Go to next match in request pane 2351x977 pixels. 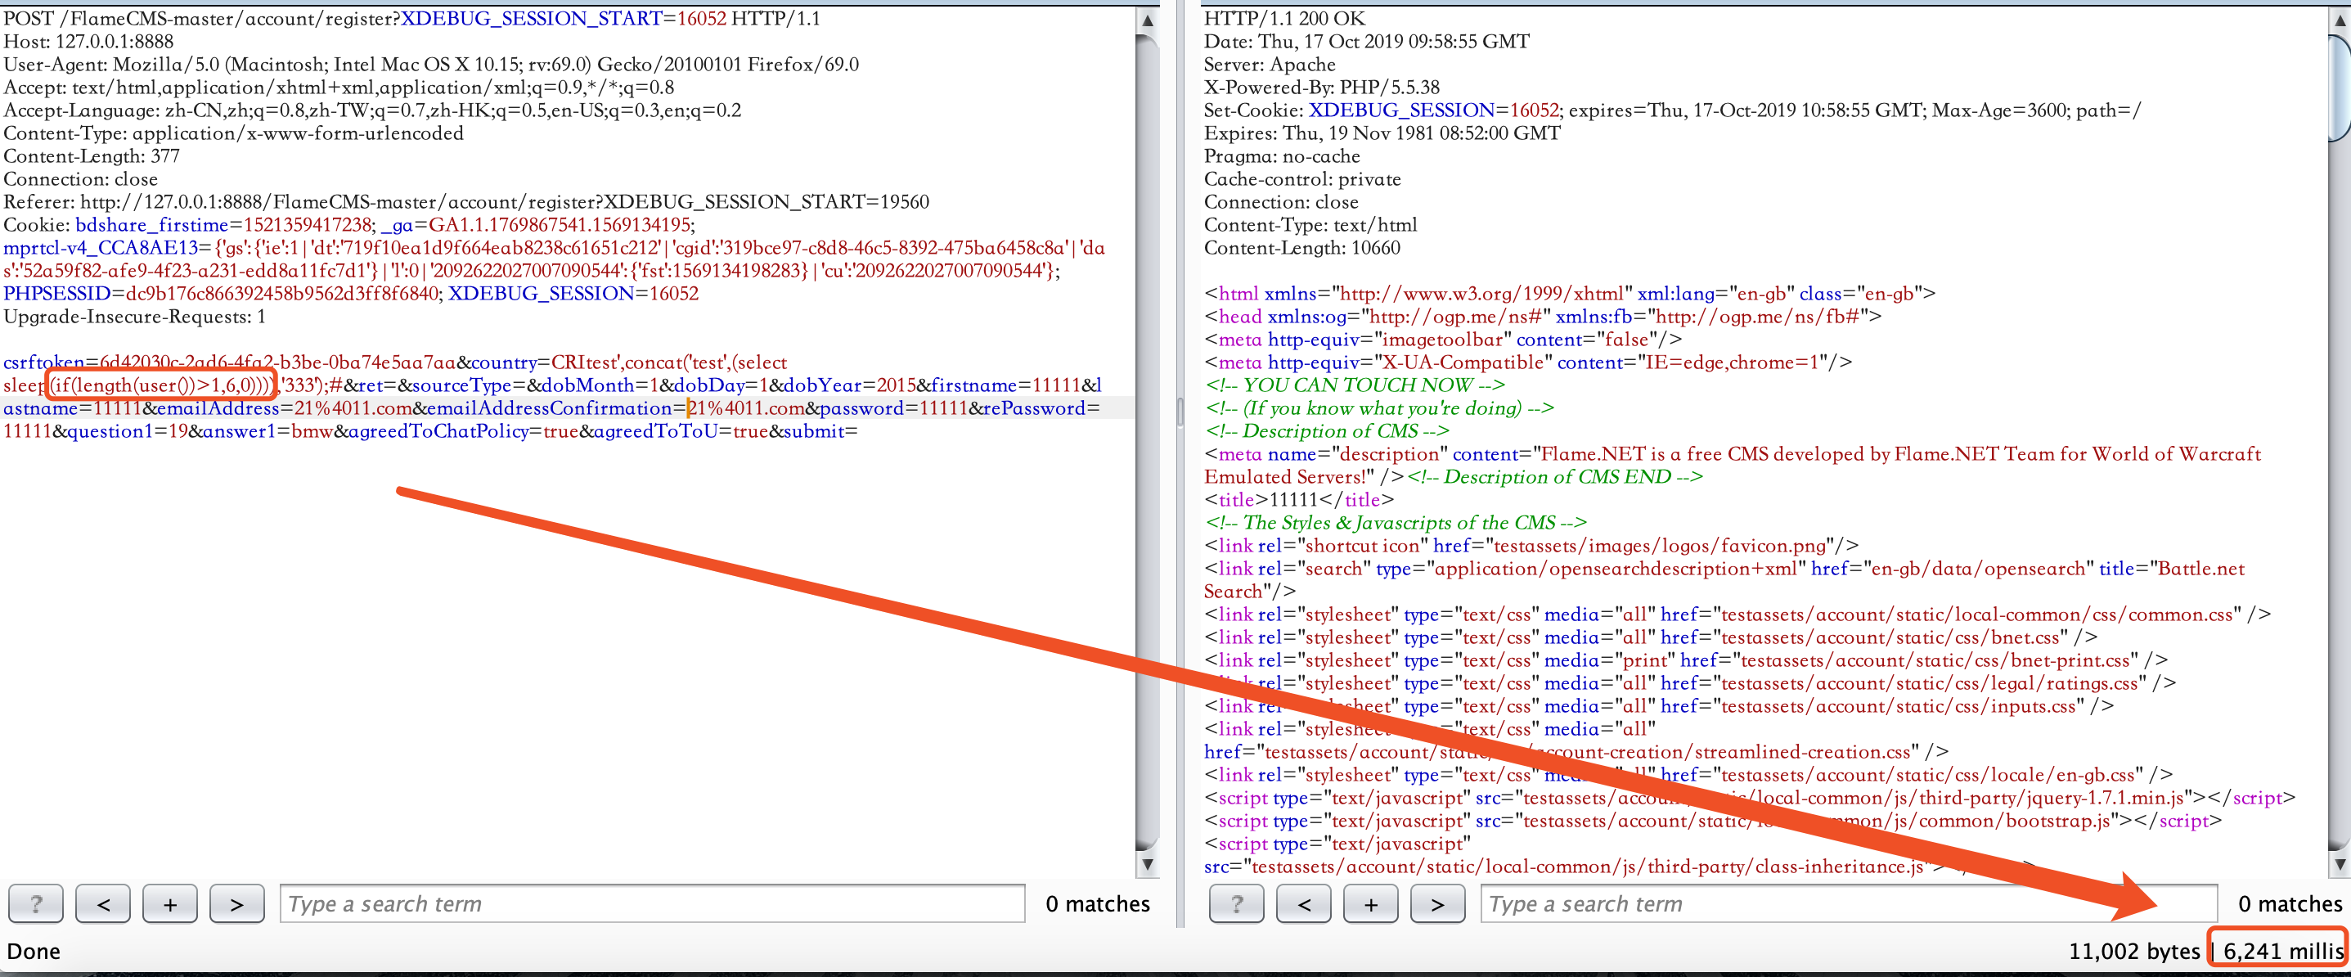pos(236,904)
